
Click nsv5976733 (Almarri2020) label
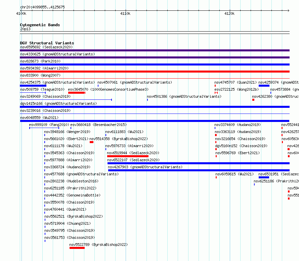[x=129, y=146]
